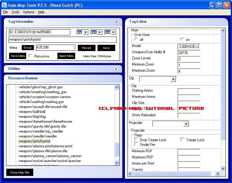Expand the Utilities panel
The height and width of the screenshot is (183, 232).
click(116, 69)
